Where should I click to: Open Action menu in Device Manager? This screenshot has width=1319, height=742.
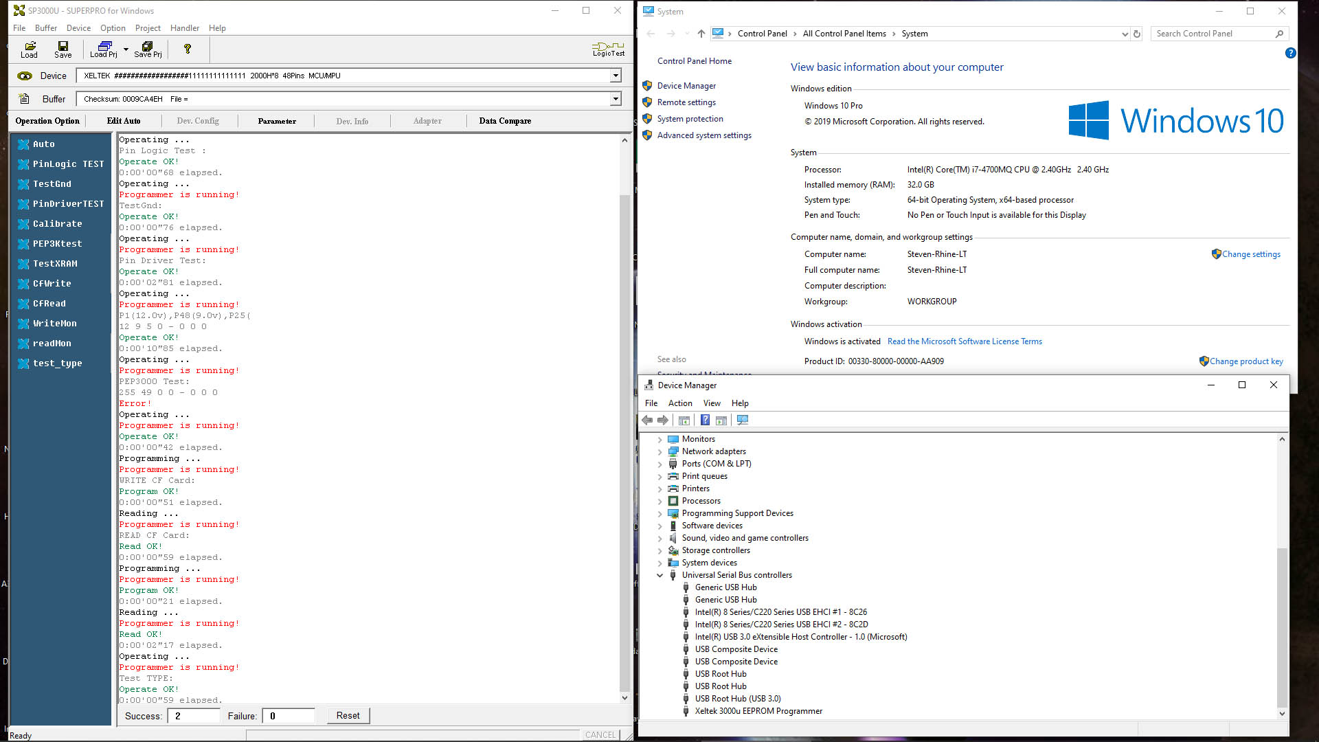point(680,403)
